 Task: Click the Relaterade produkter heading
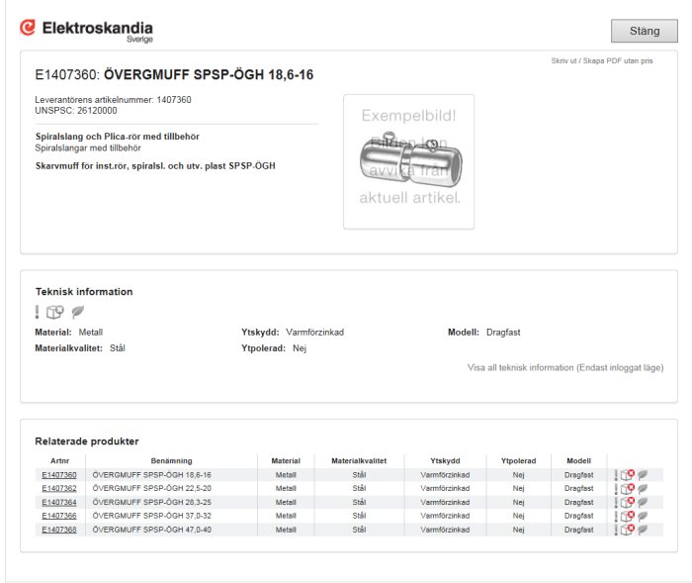(x=87, y=441)
